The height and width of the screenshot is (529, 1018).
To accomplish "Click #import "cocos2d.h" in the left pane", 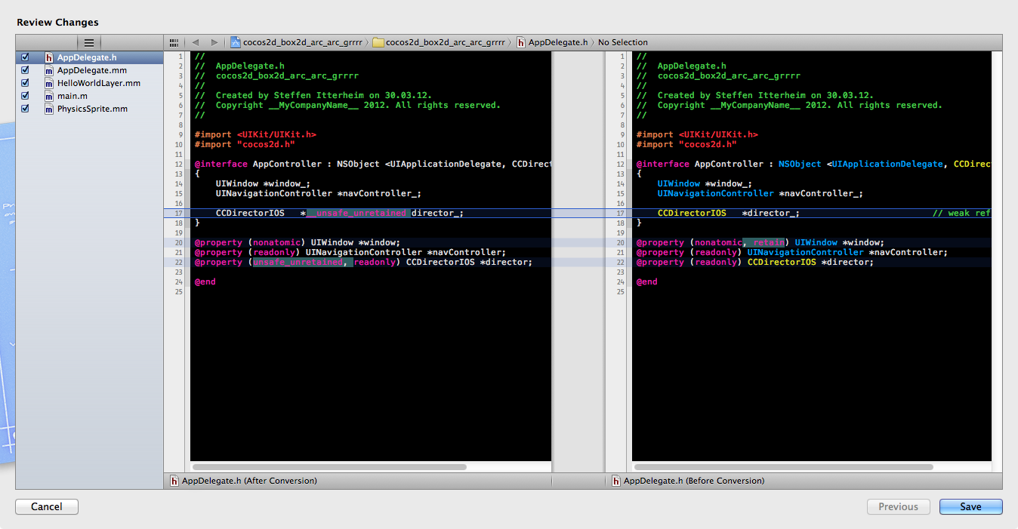I will [245, 144].
